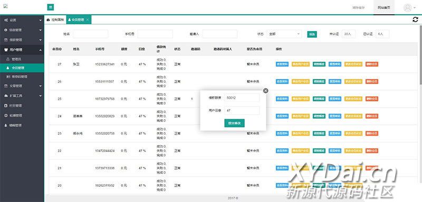
Task: Click the user avatar icon in header
Action: pyautogui.click(x=407, y=7)
